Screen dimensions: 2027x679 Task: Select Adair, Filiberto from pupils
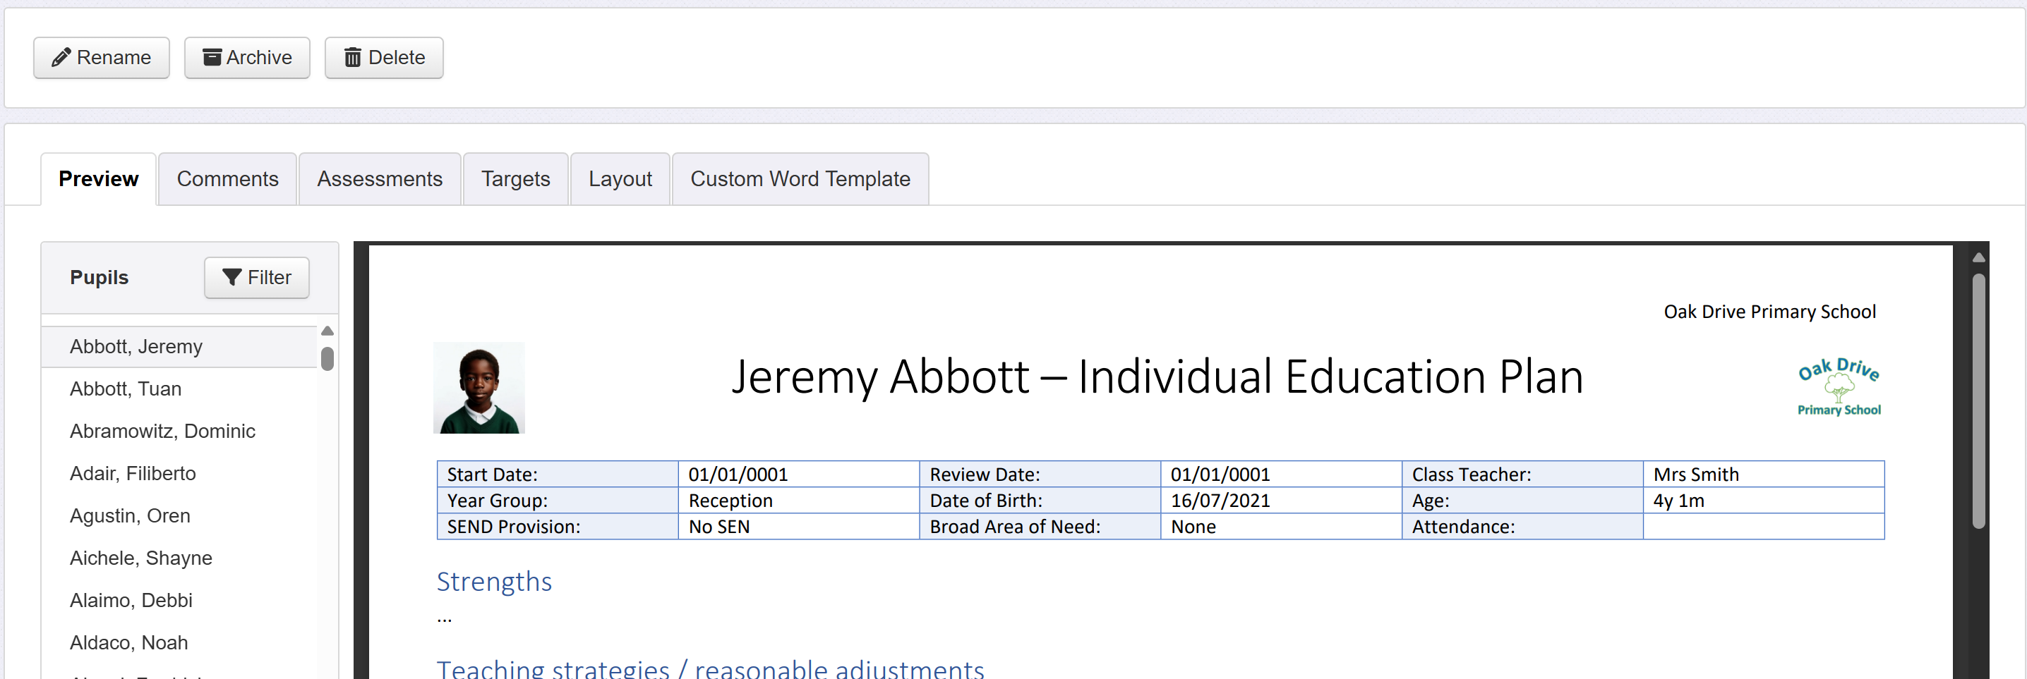[133, 474]
